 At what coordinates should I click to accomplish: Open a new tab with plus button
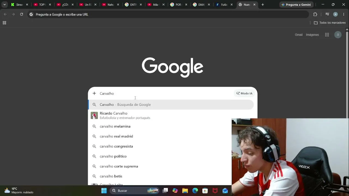[x=263, y=5]
